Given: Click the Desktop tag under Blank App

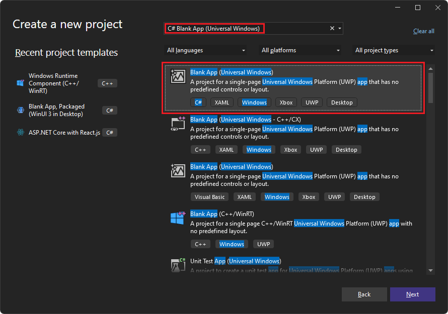Looking at the screenshot, I should tap(342, 102).
